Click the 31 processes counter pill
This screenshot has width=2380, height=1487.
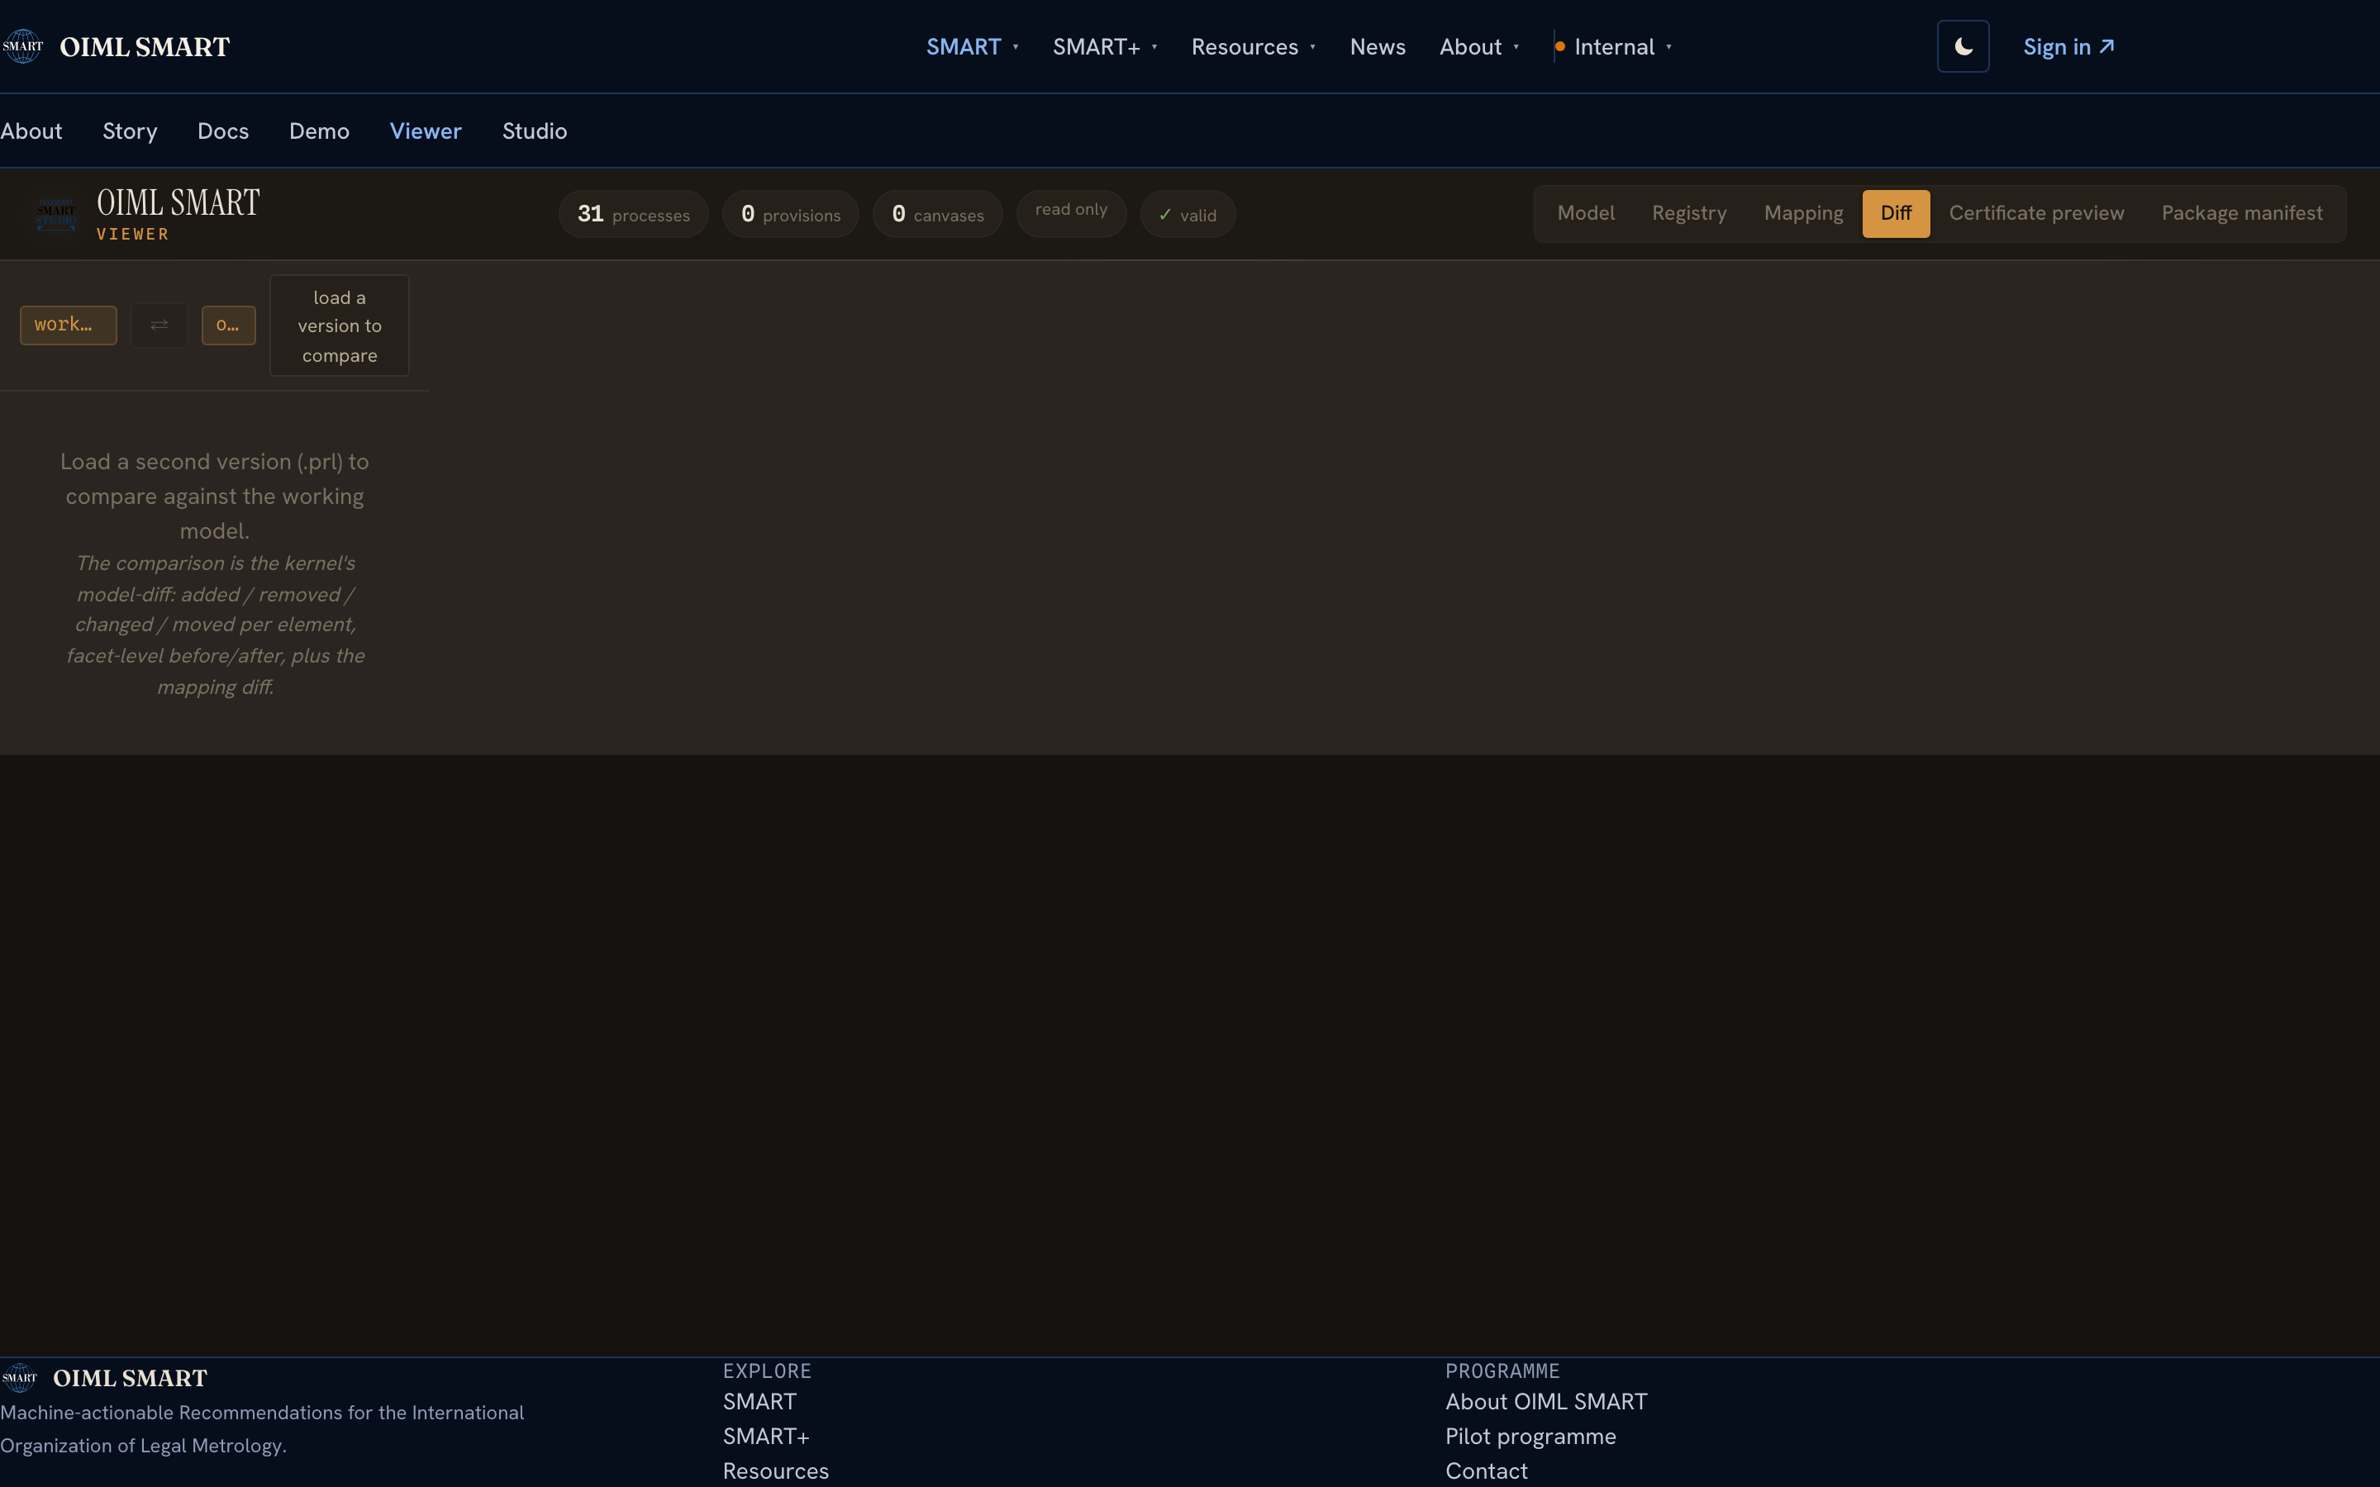[633, 213]
